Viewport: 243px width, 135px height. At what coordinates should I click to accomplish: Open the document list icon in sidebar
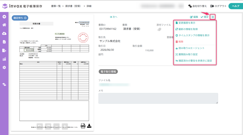[4, 42]
